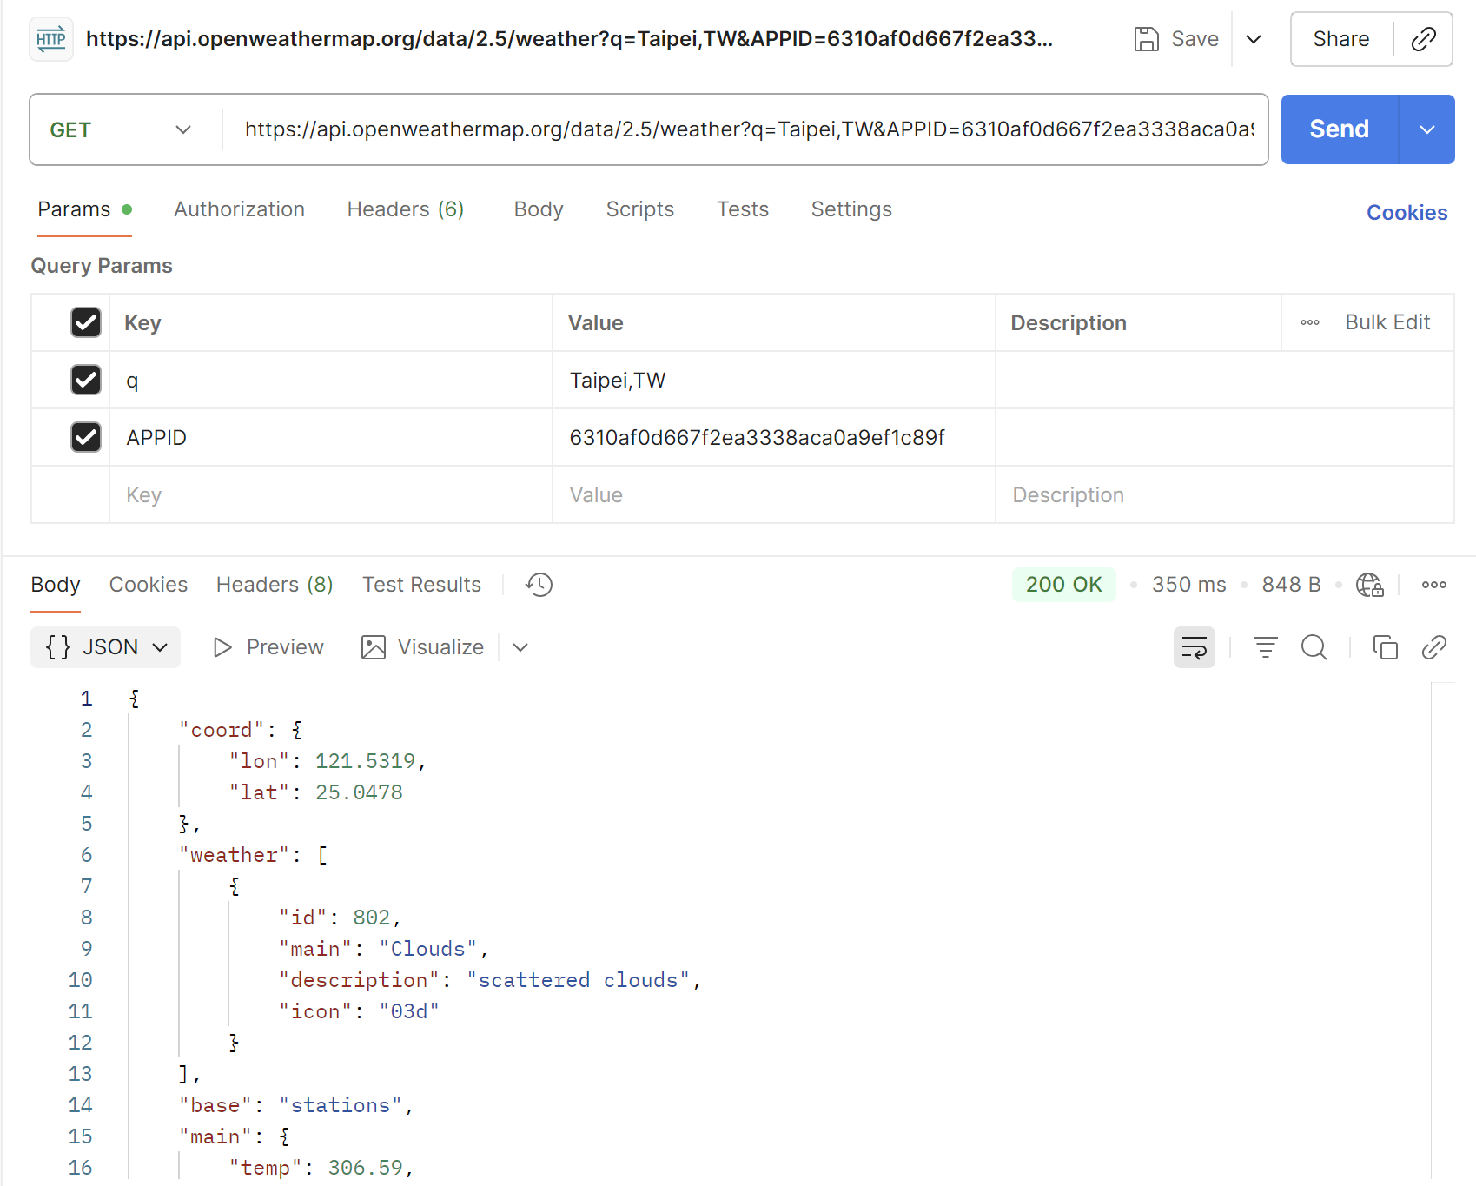Click the HTTP request type icon

click(51, 39)
